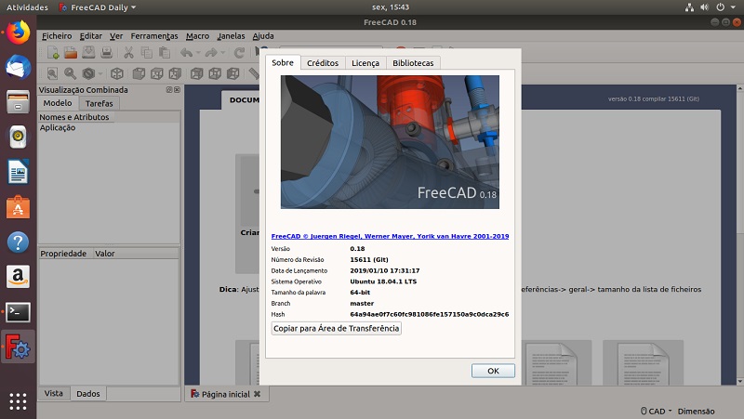Click the Redo arrow icon
Image resolution: width=744 pixels, height=419 pixels.
click(x=211, y=53)
